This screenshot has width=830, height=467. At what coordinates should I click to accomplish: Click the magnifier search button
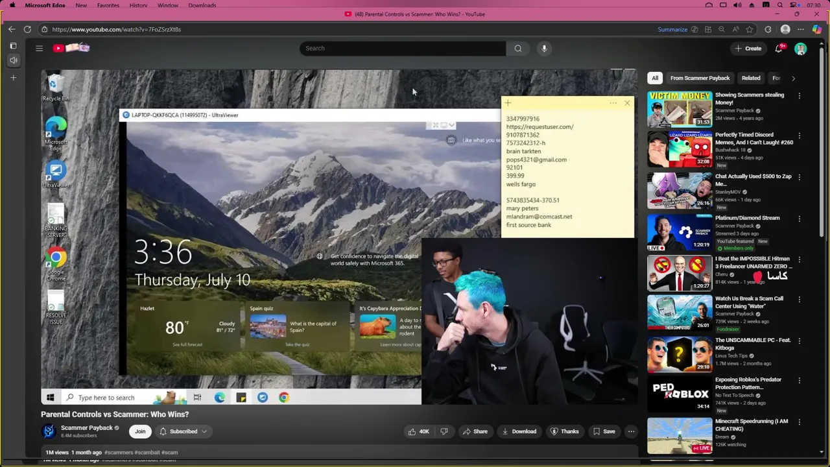click(518, 48)
